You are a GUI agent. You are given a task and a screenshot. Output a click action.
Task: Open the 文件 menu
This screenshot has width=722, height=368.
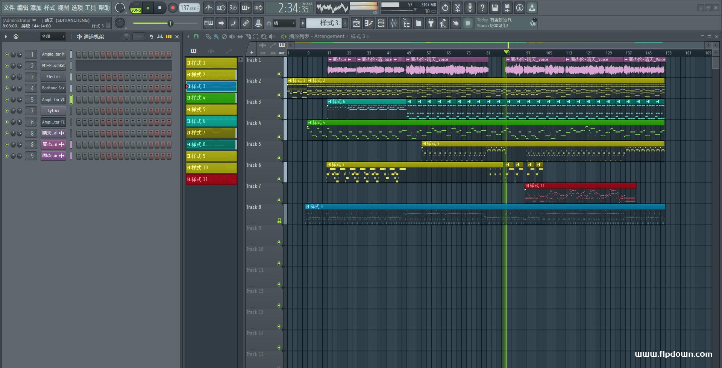(9, 8)
